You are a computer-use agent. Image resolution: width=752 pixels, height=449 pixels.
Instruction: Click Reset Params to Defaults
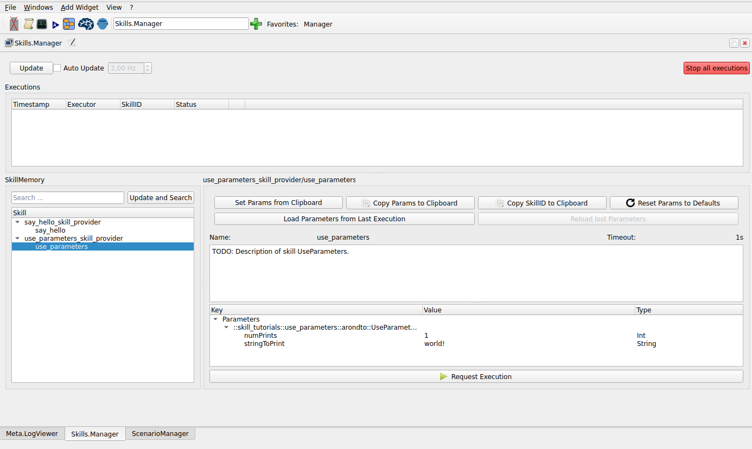coord(674,202)
